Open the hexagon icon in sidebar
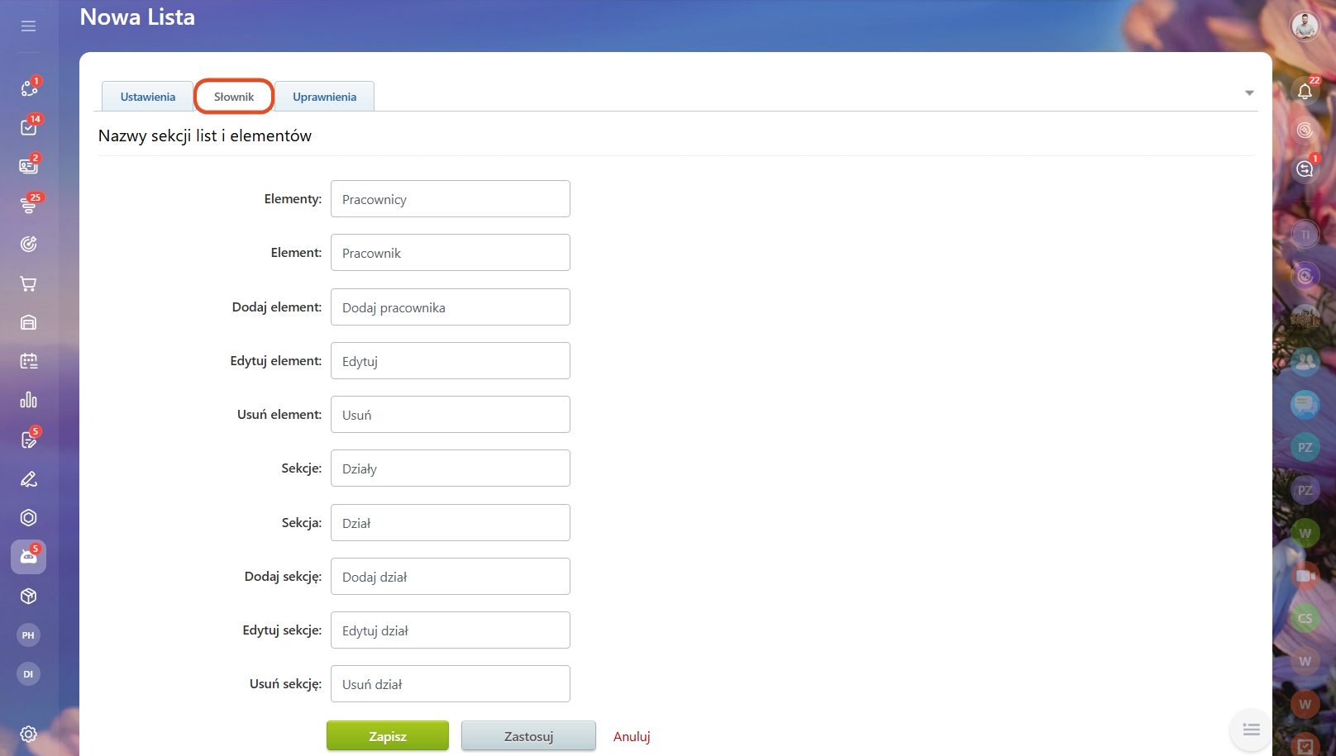The height and width of the screenshot is (756, 1336). (28, 517)
